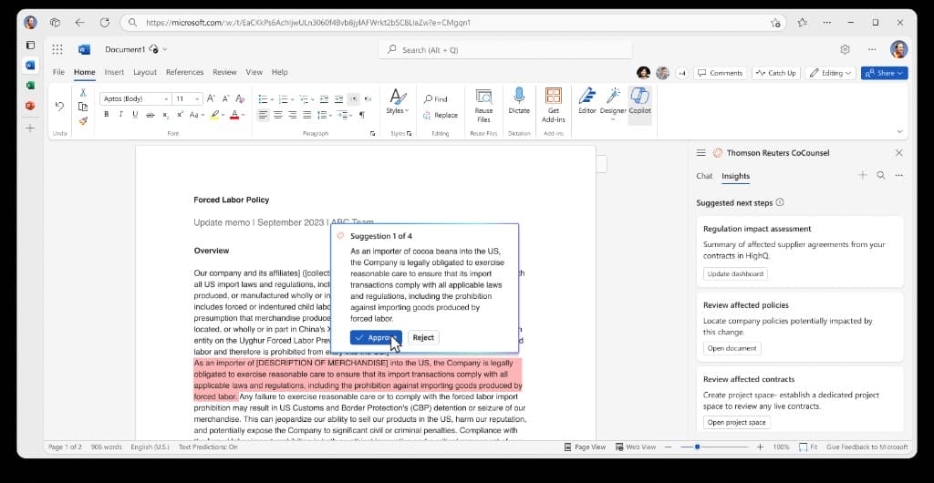
Task: Click the Open project space button
Action: coord(736,422)
